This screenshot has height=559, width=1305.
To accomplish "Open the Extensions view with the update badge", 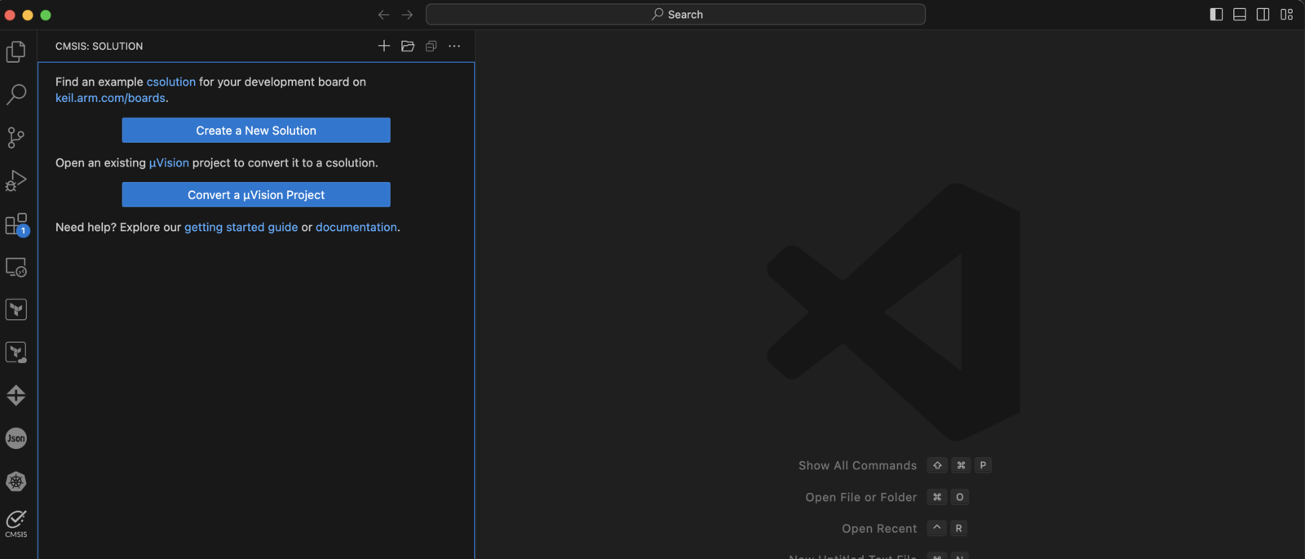I will (x=16, y=224).
